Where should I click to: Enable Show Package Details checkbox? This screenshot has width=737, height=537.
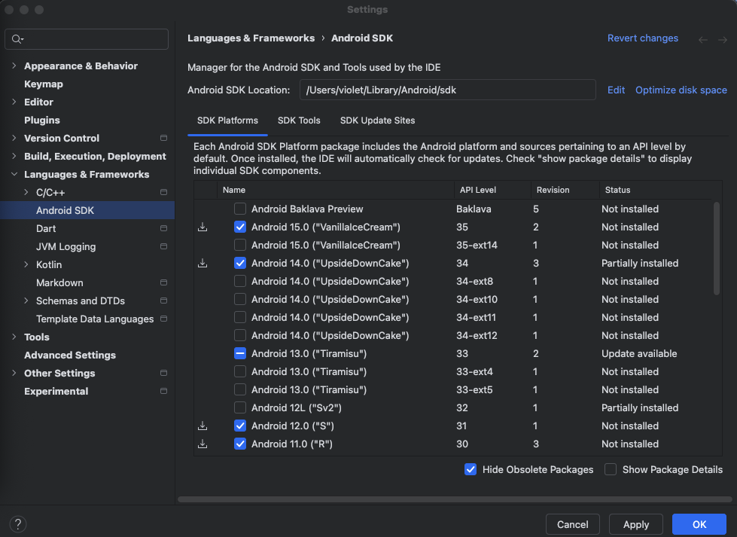click(611, 469)
